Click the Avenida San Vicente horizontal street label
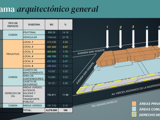Image resolution: width=160 pixels, height=120 pixels. tap(91, 52)
